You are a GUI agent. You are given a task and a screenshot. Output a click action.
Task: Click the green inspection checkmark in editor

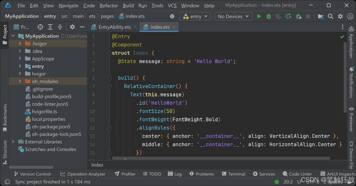coord(342,37)
